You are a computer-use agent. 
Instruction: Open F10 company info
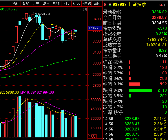click(66, 3)
